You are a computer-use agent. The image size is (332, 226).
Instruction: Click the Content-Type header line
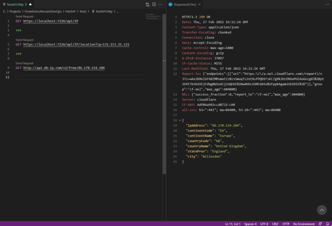(x=210, y=27)
